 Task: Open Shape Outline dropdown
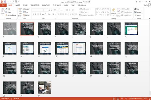coord(127,12)
